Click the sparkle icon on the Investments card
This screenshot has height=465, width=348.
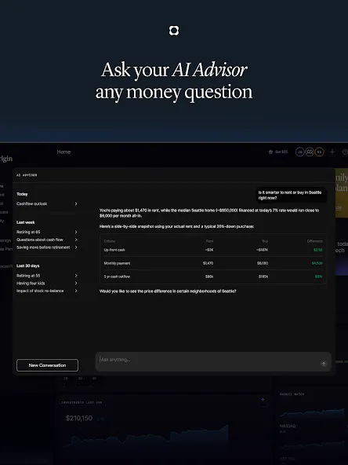[263, 400]
